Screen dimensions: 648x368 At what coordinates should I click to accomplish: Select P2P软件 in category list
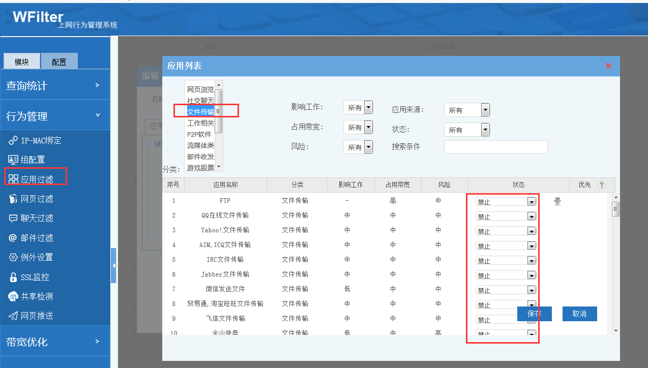click(x=199, y=134)
